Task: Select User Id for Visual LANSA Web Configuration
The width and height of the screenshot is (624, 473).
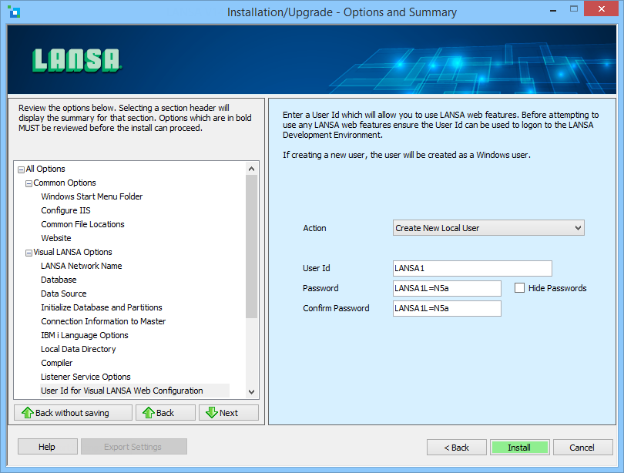Action: coord(122,391)
